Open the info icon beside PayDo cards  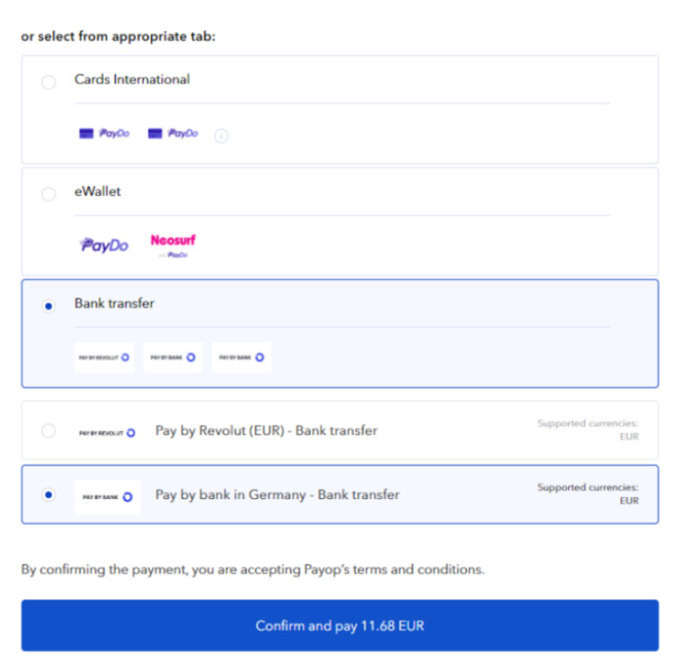221,135
